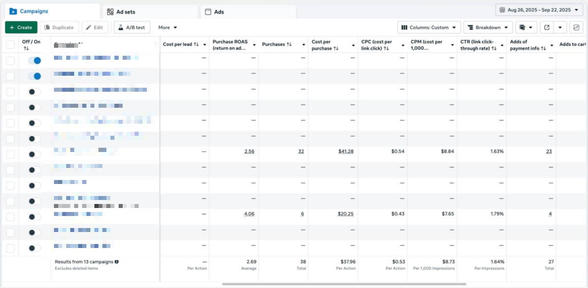This screenshot has width=588, height=288.
Task: Click the $41.28 cost per purchase
Action: [x=346, y=151]
